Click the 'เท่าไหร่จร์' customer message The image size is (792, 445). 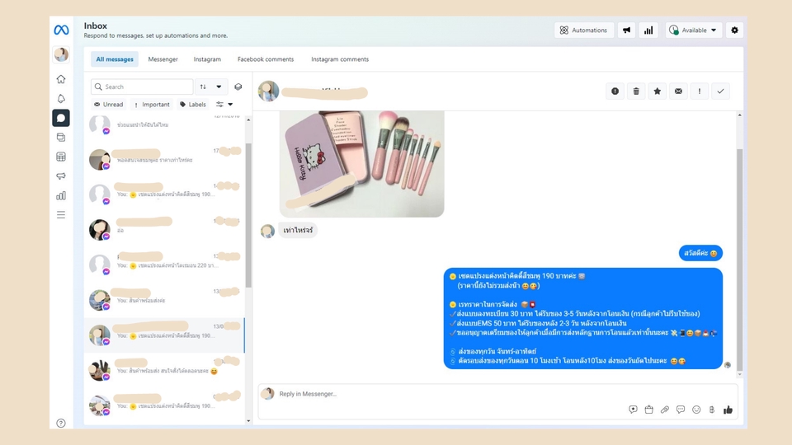(x=298, y=230)
